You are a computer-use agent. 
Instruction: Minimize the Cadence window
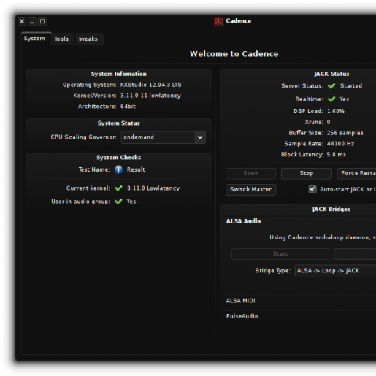point(32,21)
